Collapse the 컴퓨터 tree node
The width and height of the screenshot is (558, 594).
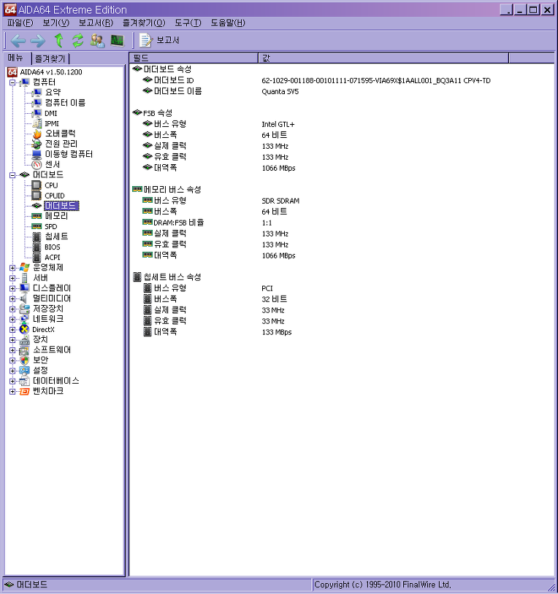pyautogui.click(x=12, y=82)
